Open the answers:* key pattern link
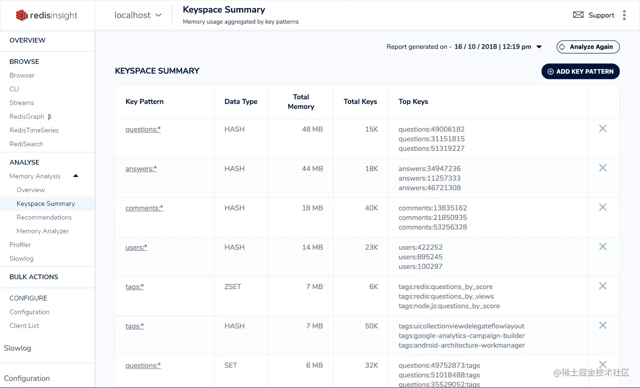The width and height of the screenshot is (640, 388). click(141, 168)
